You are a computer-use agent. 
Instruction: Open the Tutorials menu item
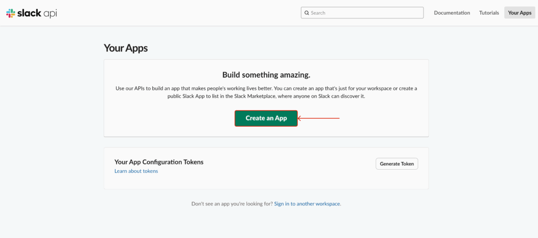489,13
